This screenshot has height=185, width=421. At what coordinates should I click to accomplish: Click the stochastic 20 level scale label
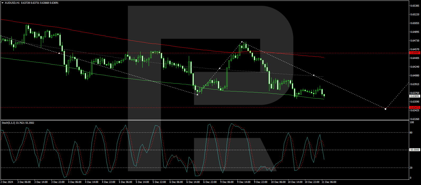[x=411, y=168]
